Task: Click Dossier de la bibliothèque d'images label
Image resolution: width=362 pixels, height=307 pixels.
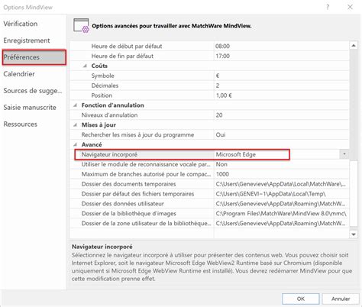Action: (128, 214)
